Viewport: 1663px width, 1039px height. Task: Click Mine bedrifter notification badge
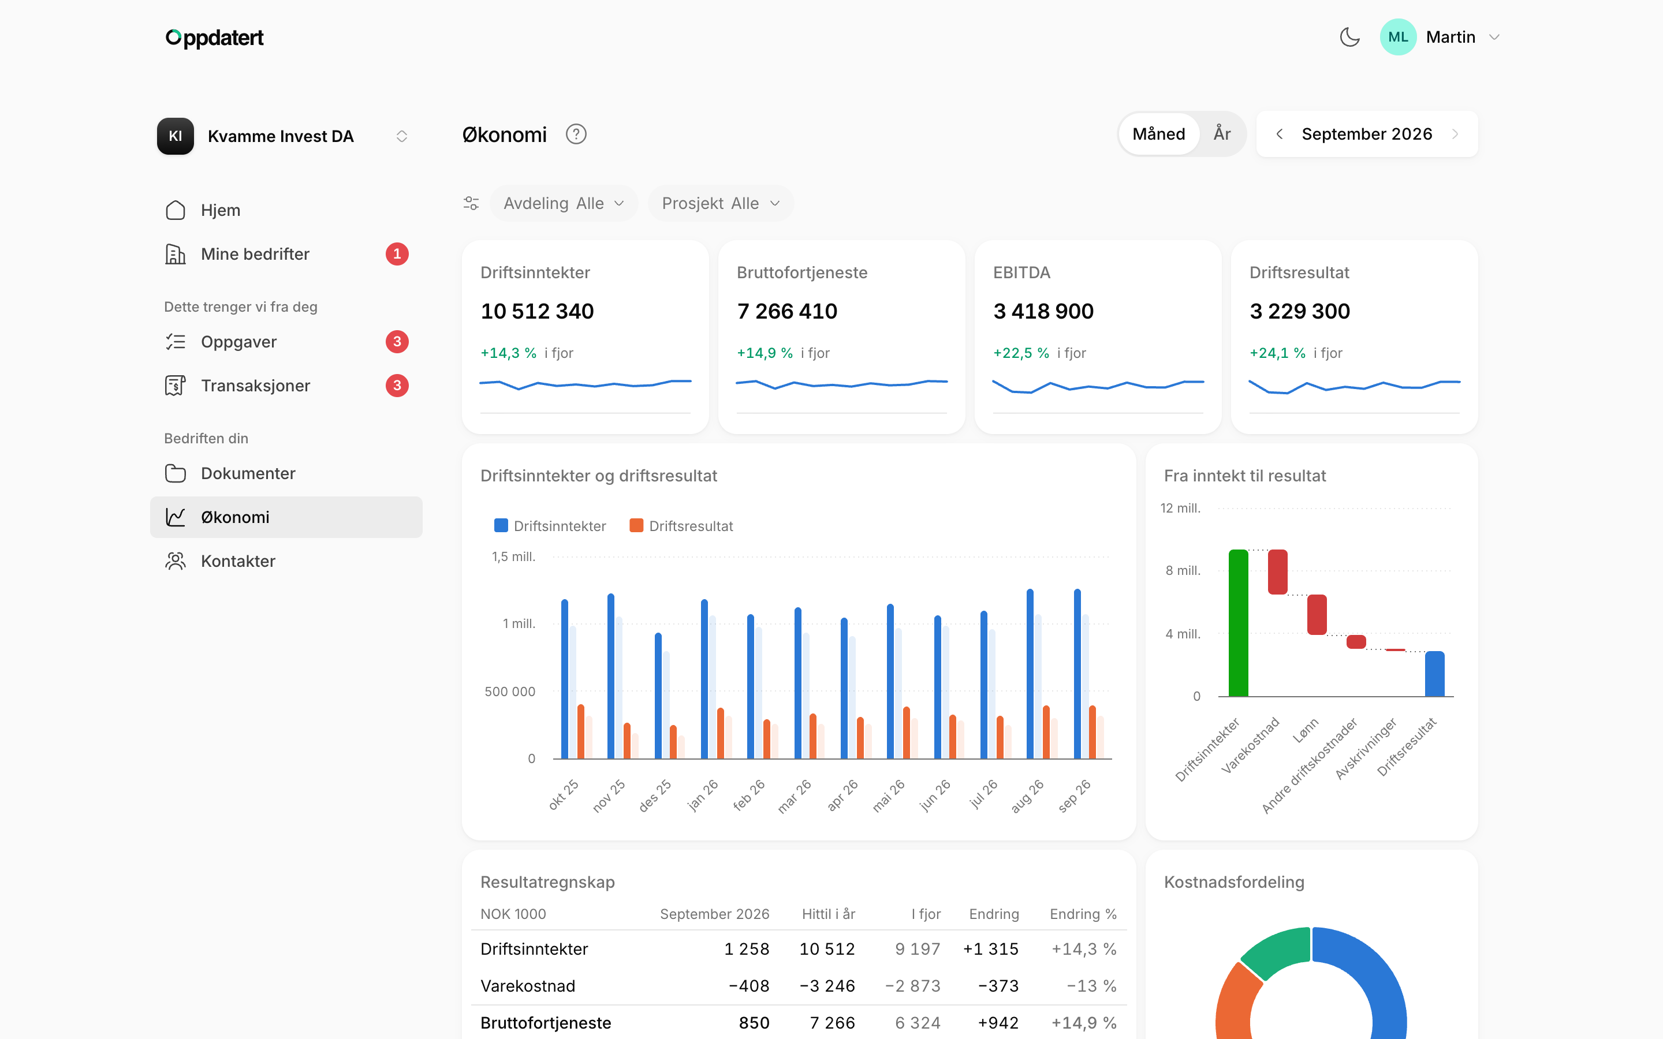click(x=397, y=254)
